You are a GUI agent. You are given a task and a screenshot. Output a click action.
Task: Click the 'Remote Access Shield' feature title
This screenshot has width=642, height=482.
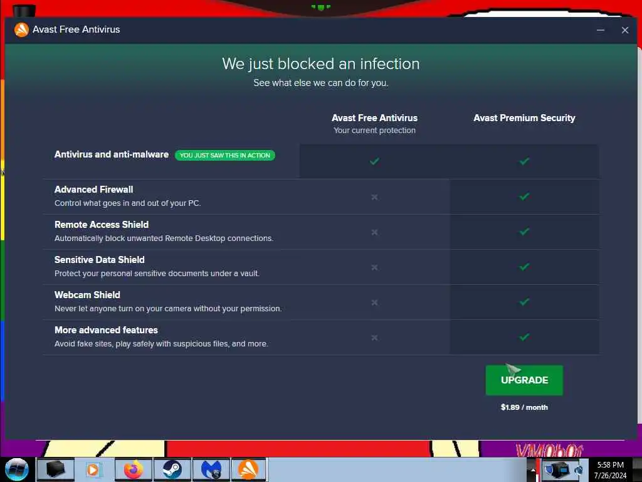click(x=102, y=225)
